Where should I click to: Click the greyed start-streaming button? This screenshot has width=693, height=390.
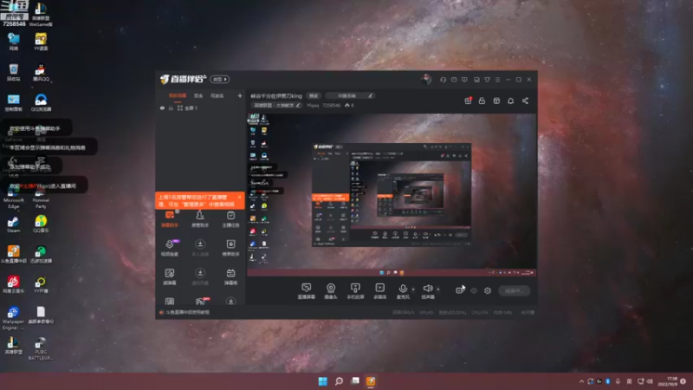pyautogui.click(x=515, y=290)
